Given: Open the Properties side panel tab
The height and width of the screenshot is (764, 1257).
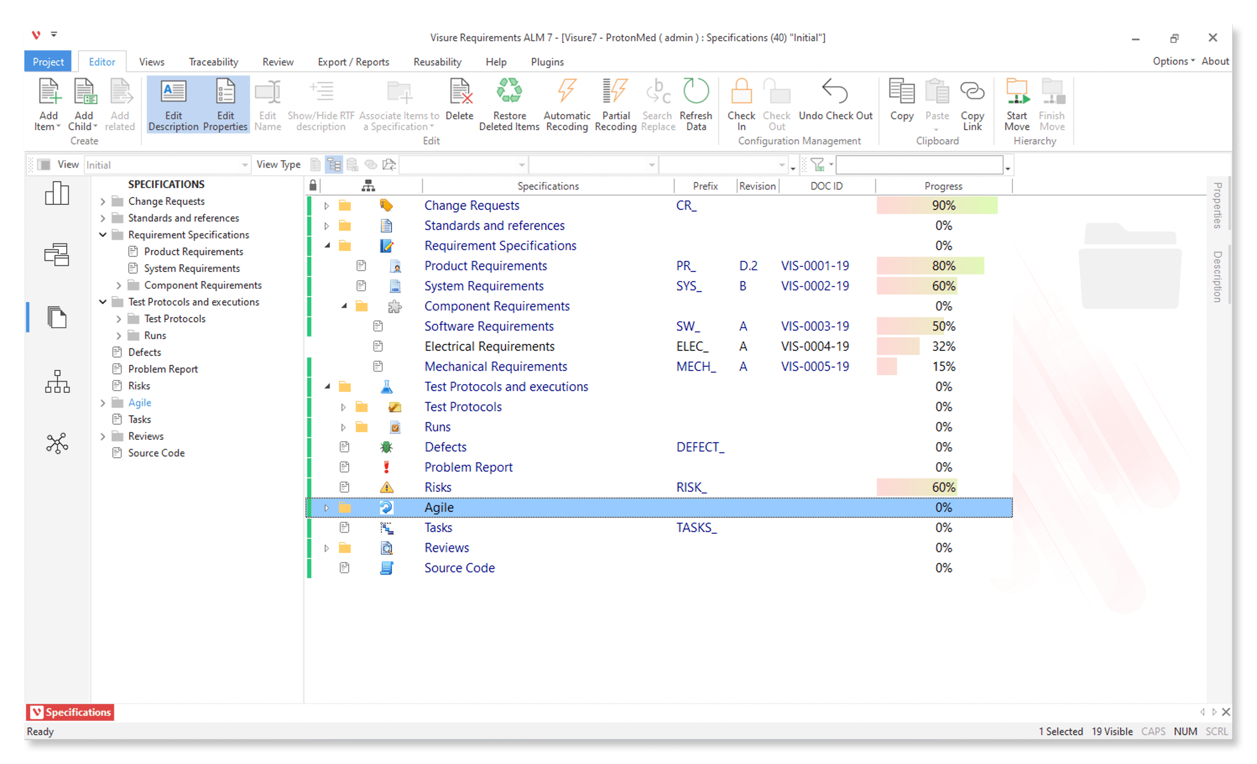Looking at the screenshot, I should [1217, 205].
